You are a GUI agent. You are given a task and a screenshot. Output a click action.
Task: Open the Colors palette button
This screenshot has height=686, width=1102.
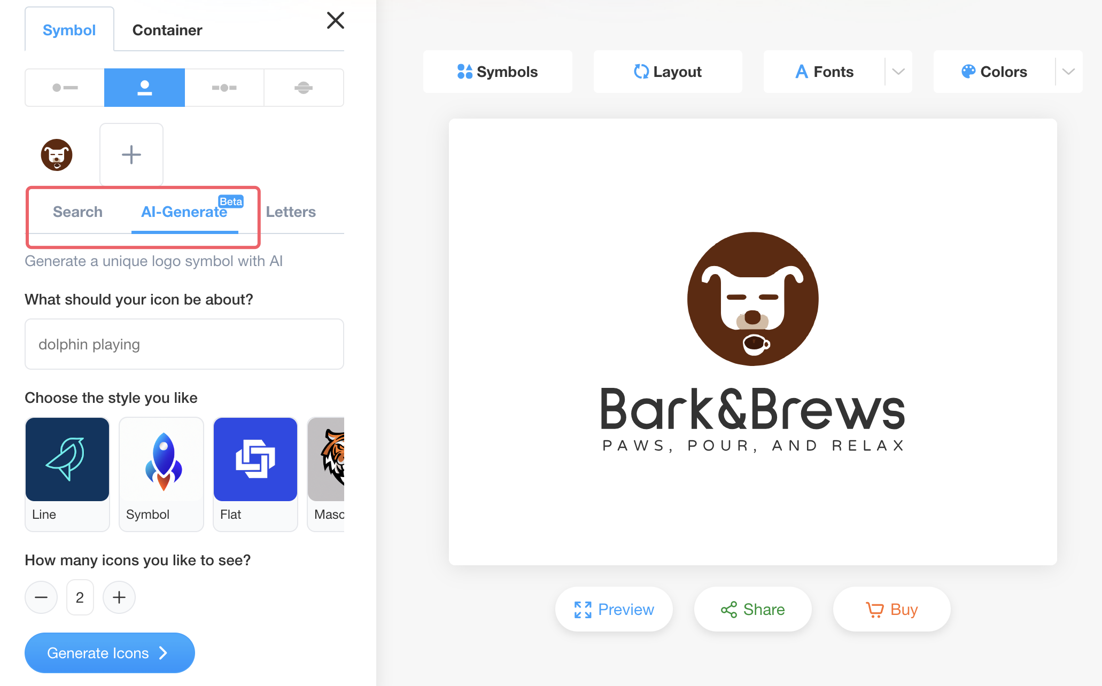[994, 72]
